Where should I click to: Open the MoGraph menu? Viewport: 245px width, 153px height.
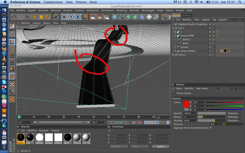134,10
